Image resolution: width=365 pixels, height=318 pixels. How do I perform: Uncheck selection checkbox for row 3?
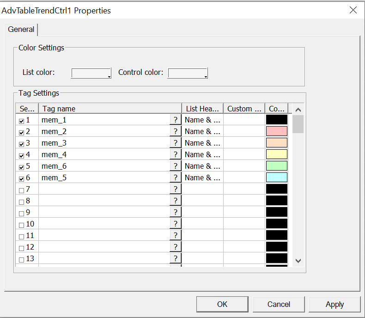21,144
